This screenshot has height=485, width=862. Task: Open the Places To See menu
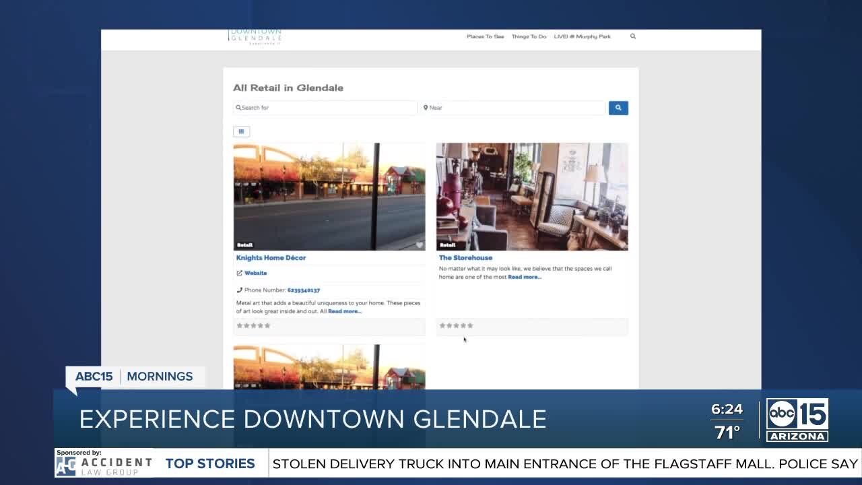[x=485, y=36]
